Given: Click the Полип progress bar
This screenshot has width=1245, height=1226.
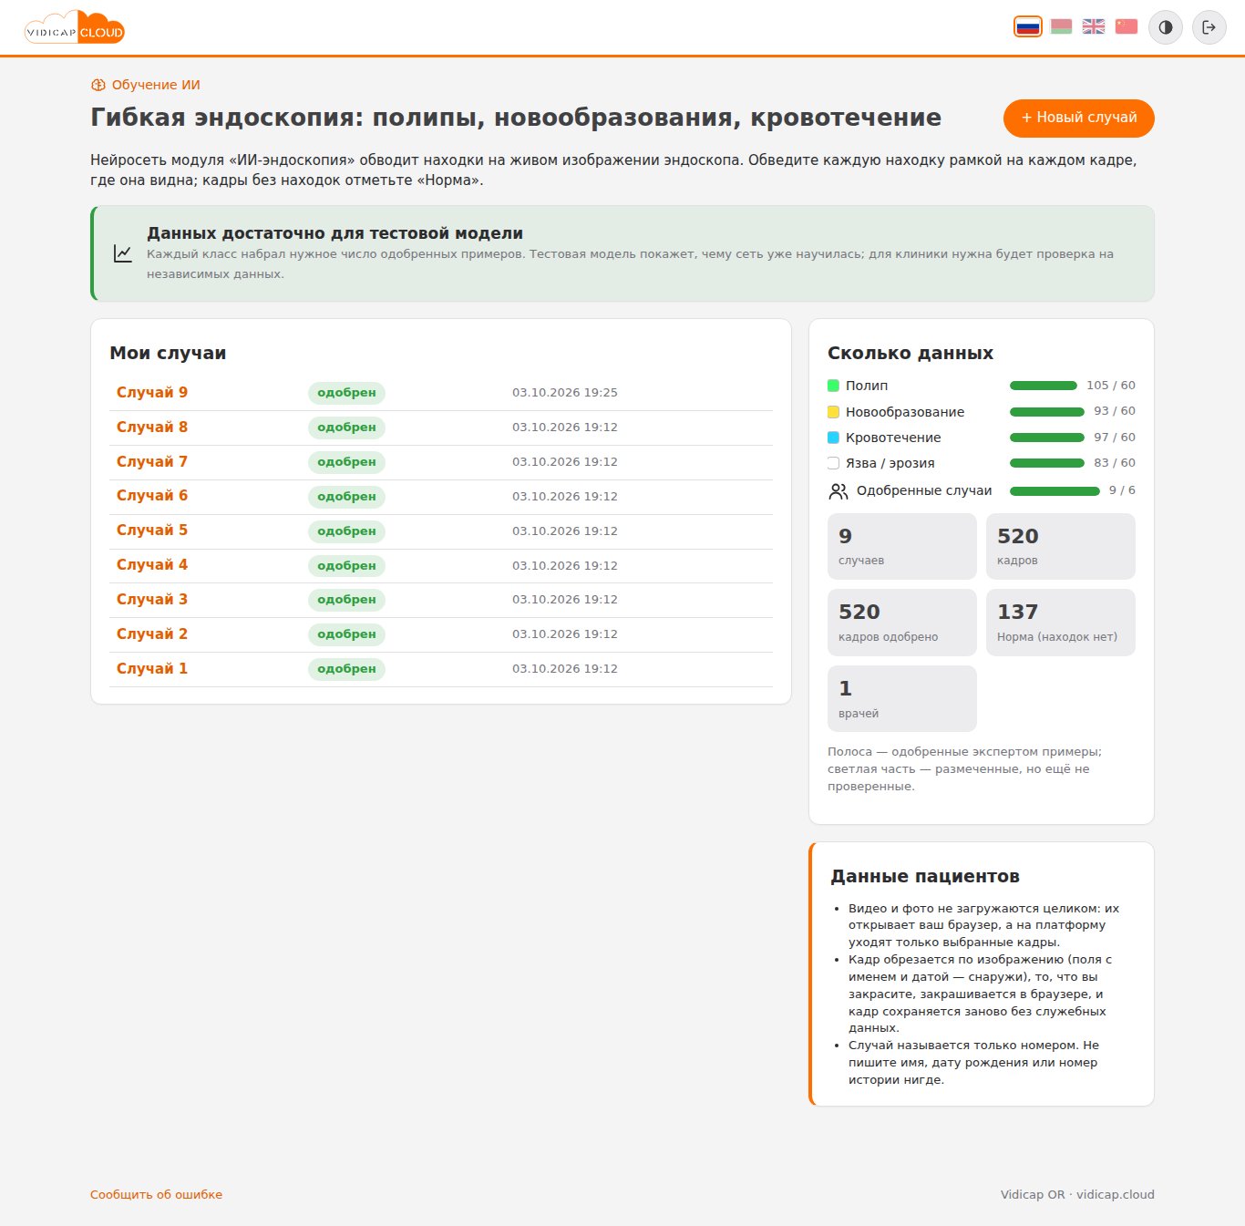Looking at the screenshot, I should (x=1044, y=386).
